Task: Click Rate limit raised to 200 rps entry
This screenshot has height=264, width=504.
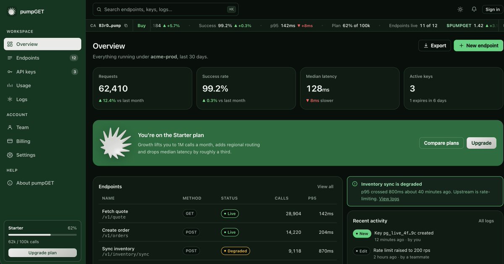Action: pos(402,250)
